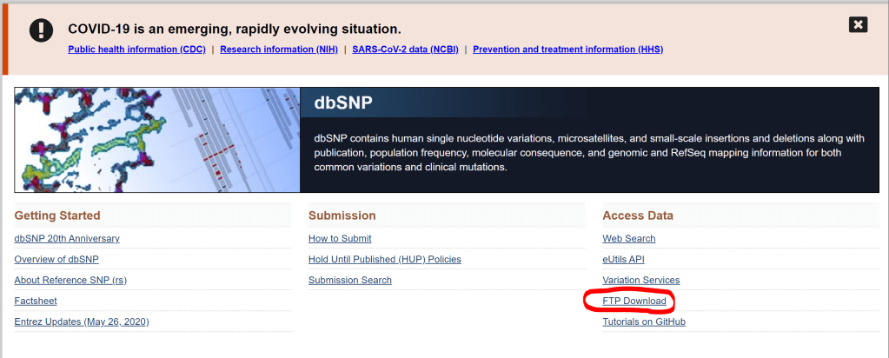Image resolution: width=889 pixels, height=358 pixels.
Task: Click the dbSNP banner image
Action: 156,139
